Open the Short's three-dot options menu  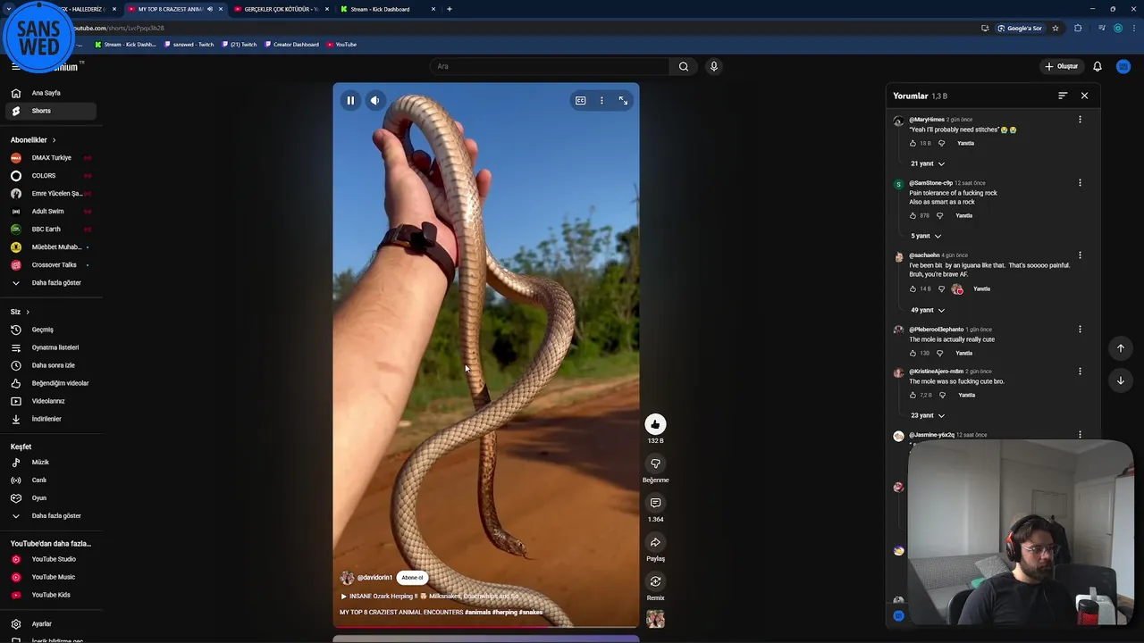601,101
